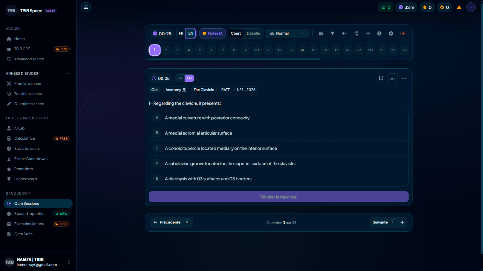Choose answer E diaphysis with 03 surfaces
The image size is (483, 271).
point(278,179)
